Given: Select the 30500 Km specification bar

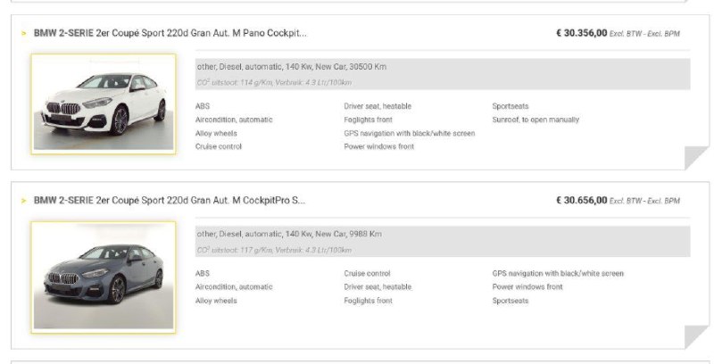Looking at the screenshot, I should click(443, 74).
